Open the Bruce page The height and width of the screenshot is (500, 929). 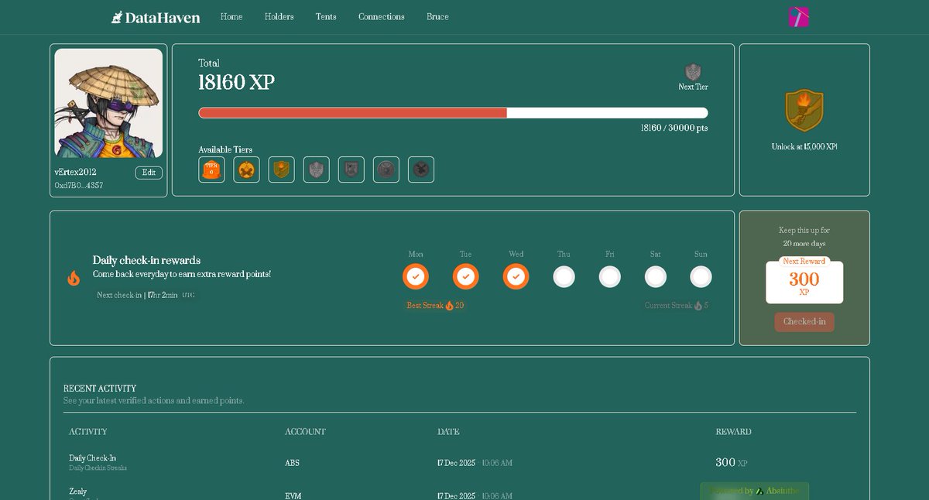pyautogui.click(x=437, y=17)
